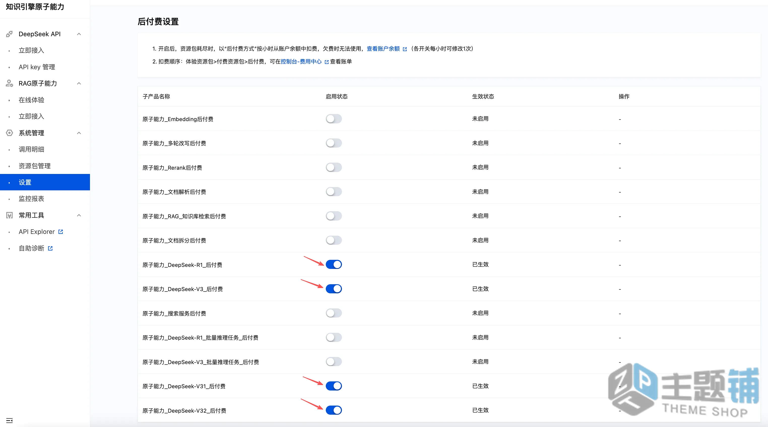768x427 pixels.
Task: Click the 系统管理 gear icon
Action: coord(9,133)
